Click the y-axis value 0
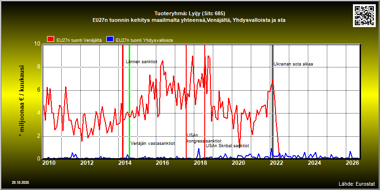The height and width of the screenshot is (190, 380). [38, 159]
